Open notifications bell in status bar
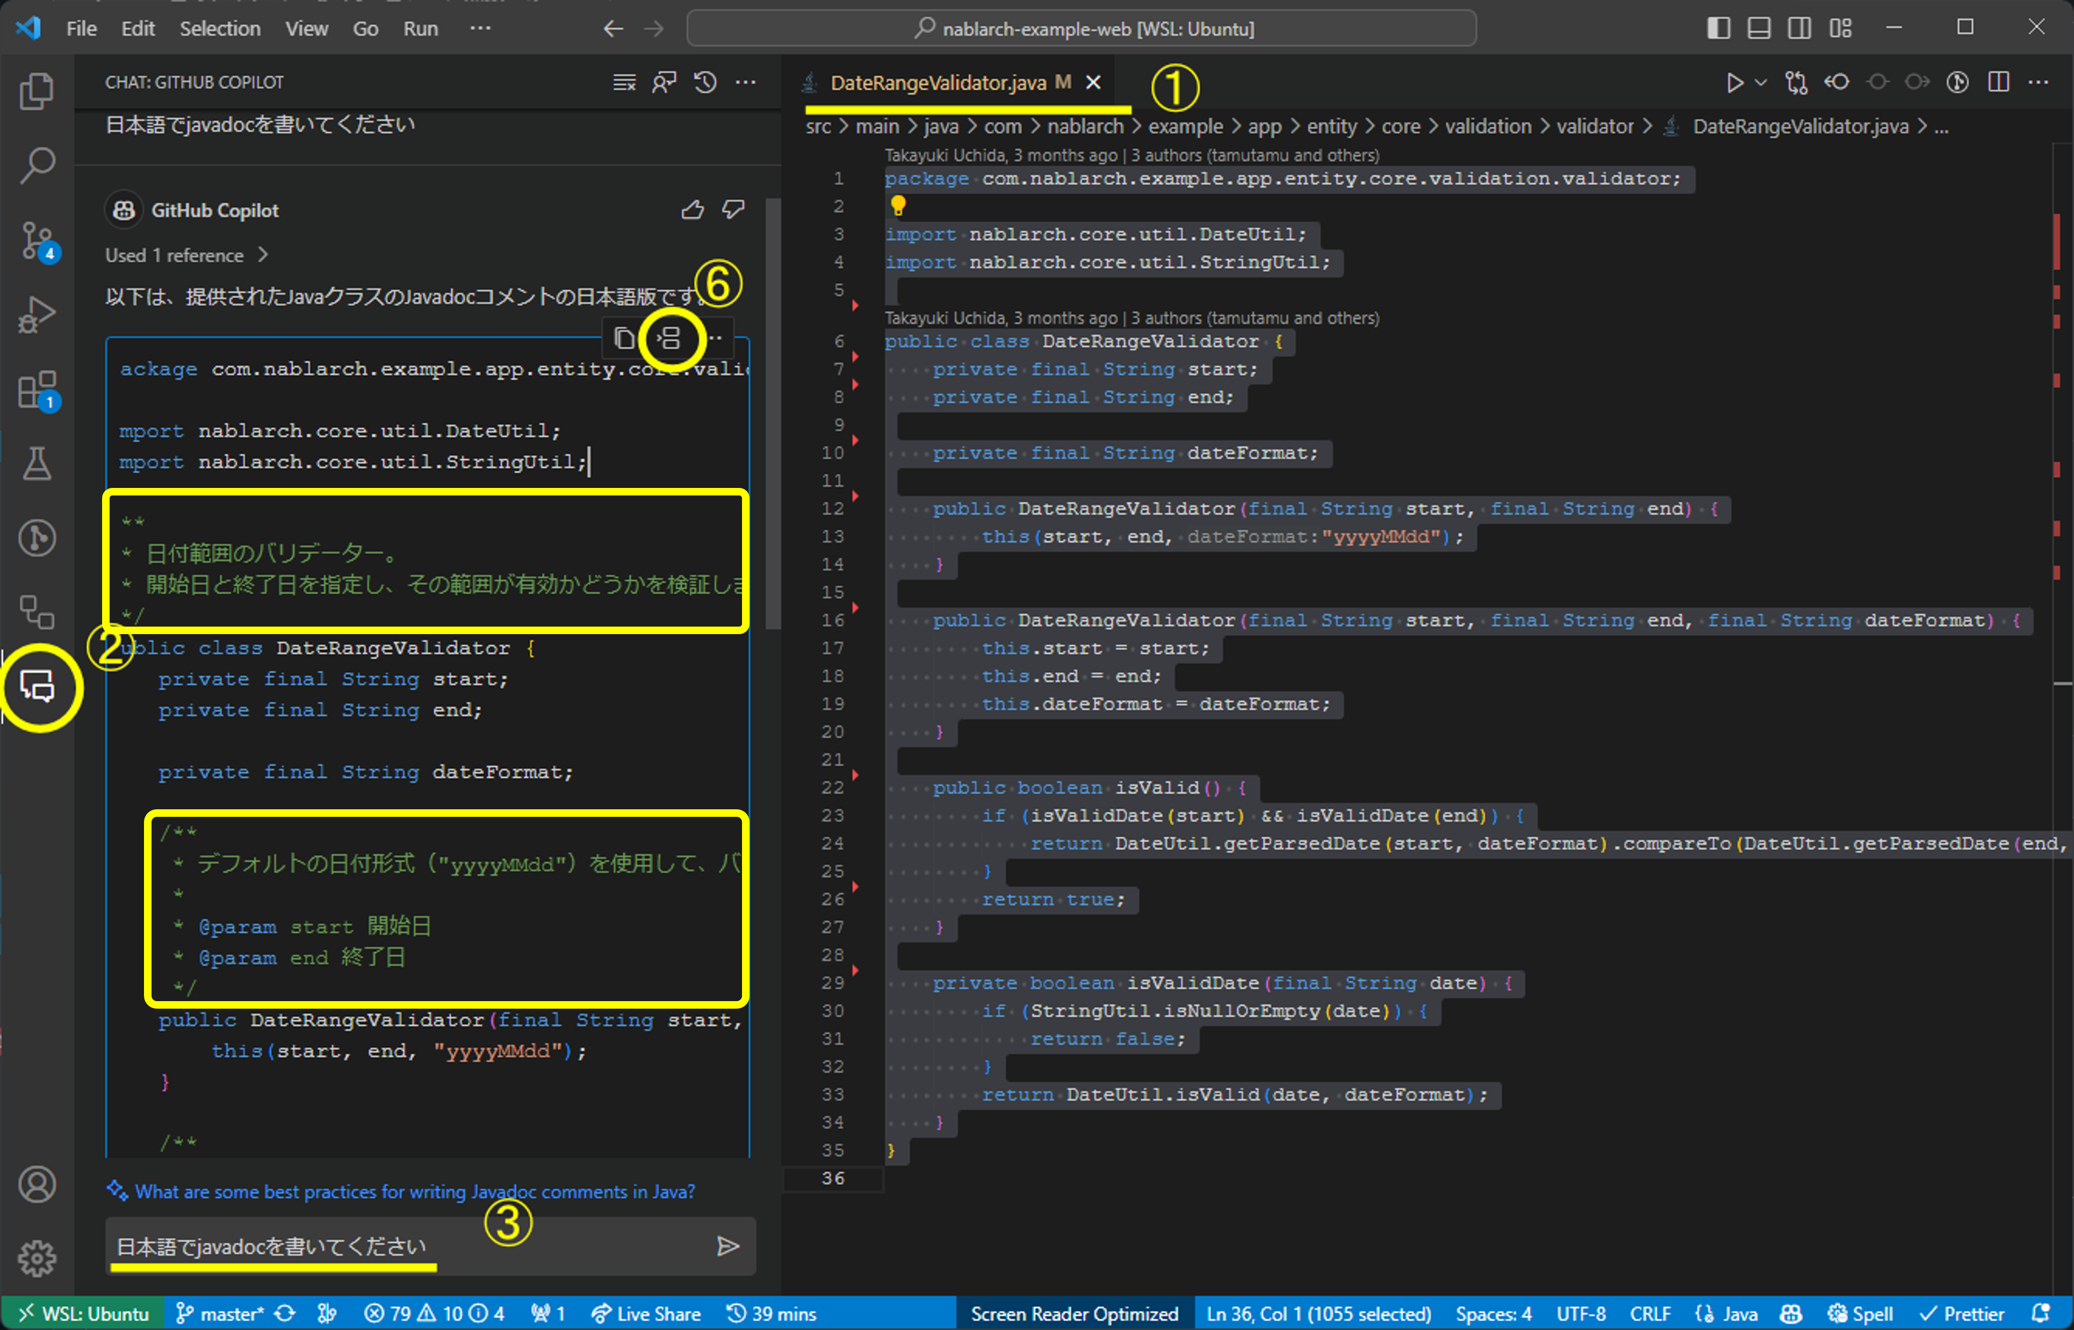Image resolution: width=2074 pixels, height=1330 pixels. coord(2041,1313)
